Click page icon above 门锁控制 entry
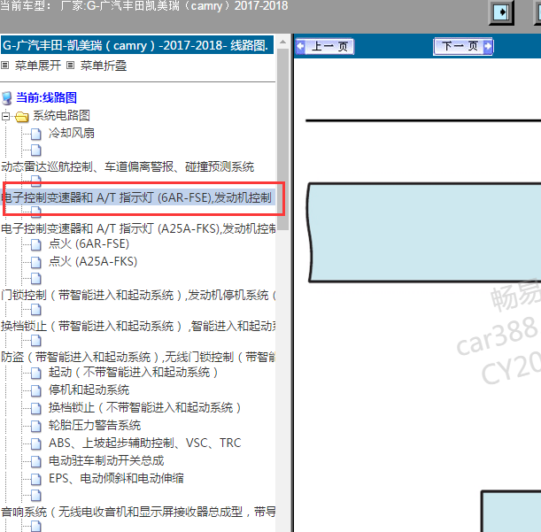541x532 pixels. click(x=36, y=279)
